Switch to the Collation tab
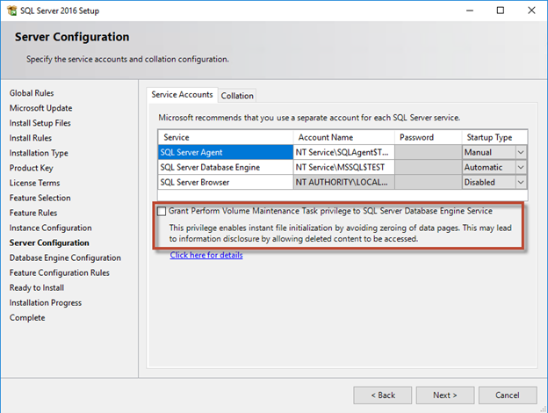The width and height of the screenshot is (548, 413). pos(236,96)
